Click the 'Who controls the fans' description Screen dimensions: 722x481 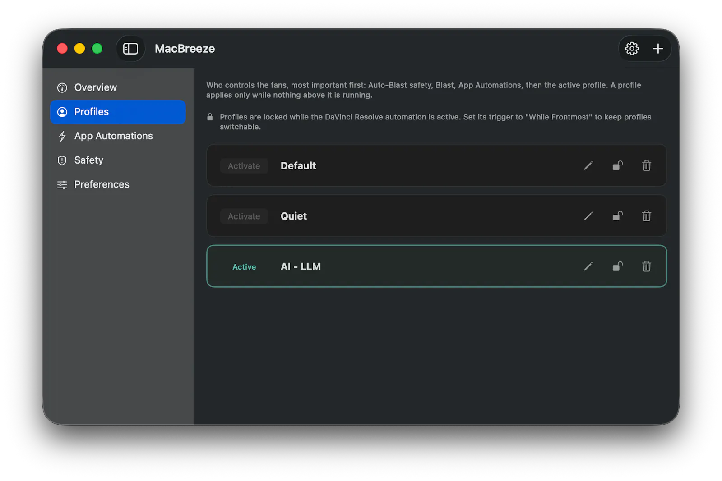(424, 90)
